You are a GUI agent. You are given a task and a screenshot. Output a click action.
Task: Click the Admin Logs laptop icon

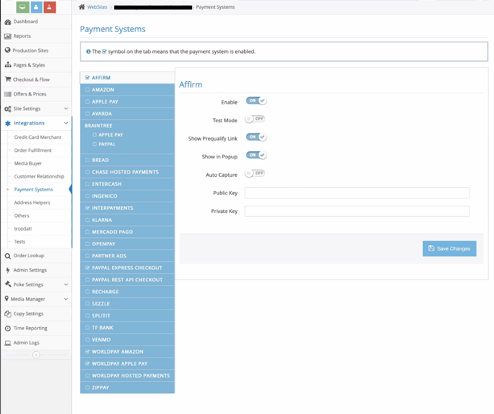click(x=8, y=343)
